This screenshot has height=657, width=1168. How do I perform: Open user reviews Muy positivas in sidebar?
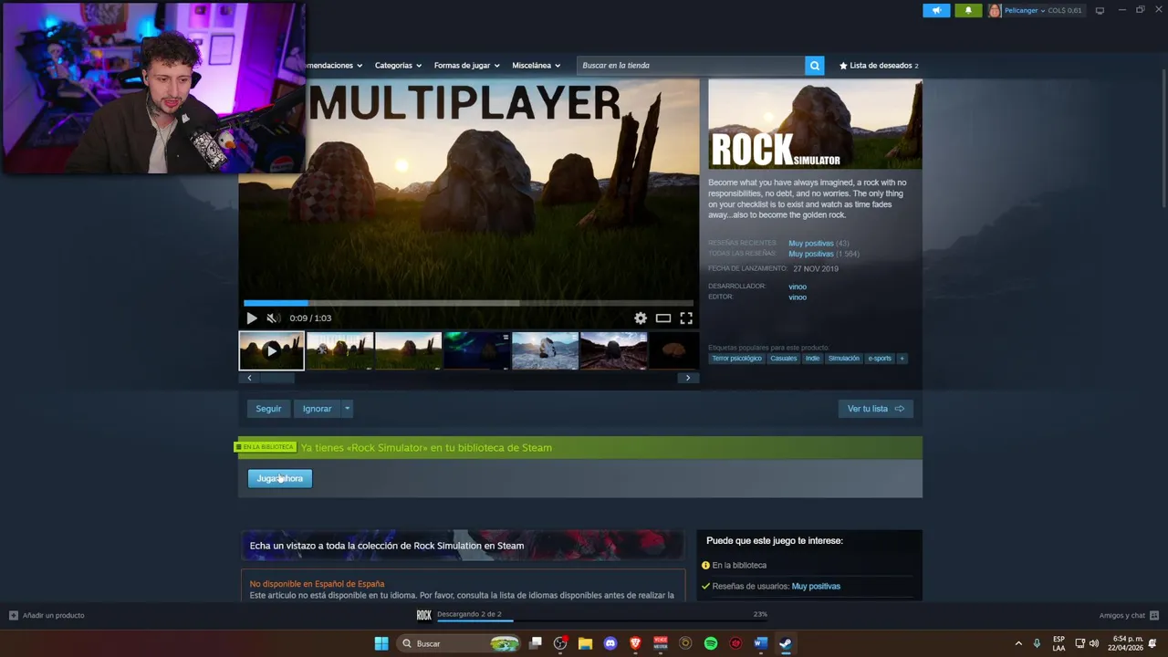click(x=816, y=587)
